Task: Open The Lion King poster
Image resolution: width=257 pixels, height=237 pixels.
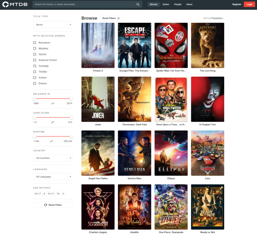Action: pyautogui.click(x=208, y=45)
